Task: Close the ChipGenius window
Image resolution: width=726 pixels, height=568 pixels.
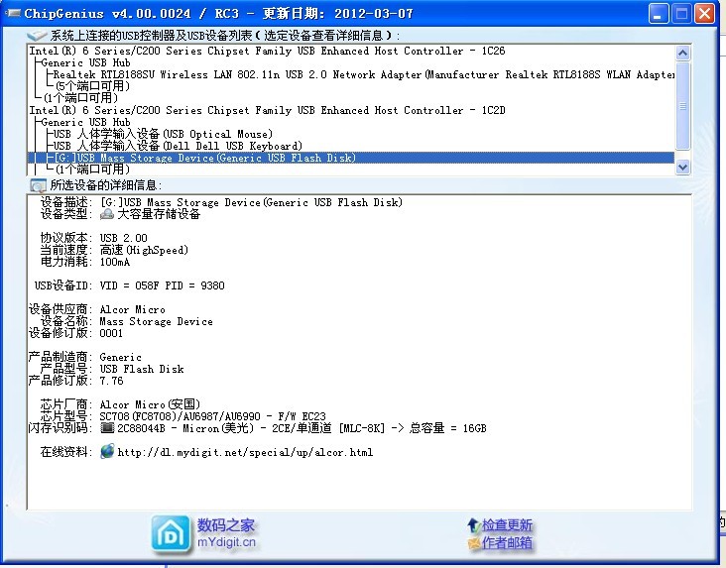Action: tap(704, 14)
